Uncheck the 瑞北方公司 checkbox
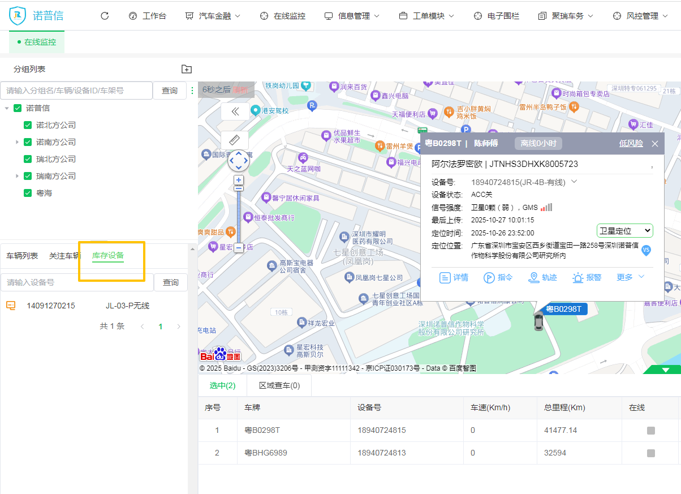 coord(28,159)
